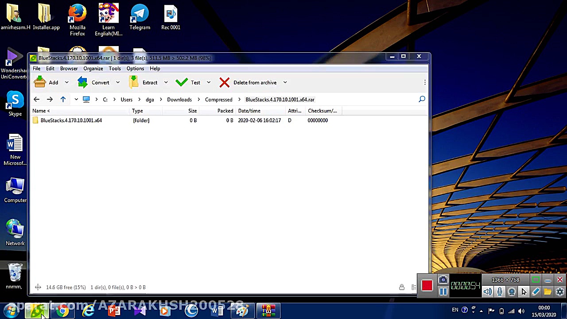
Task: Go up one folder level
Action: 63,100
